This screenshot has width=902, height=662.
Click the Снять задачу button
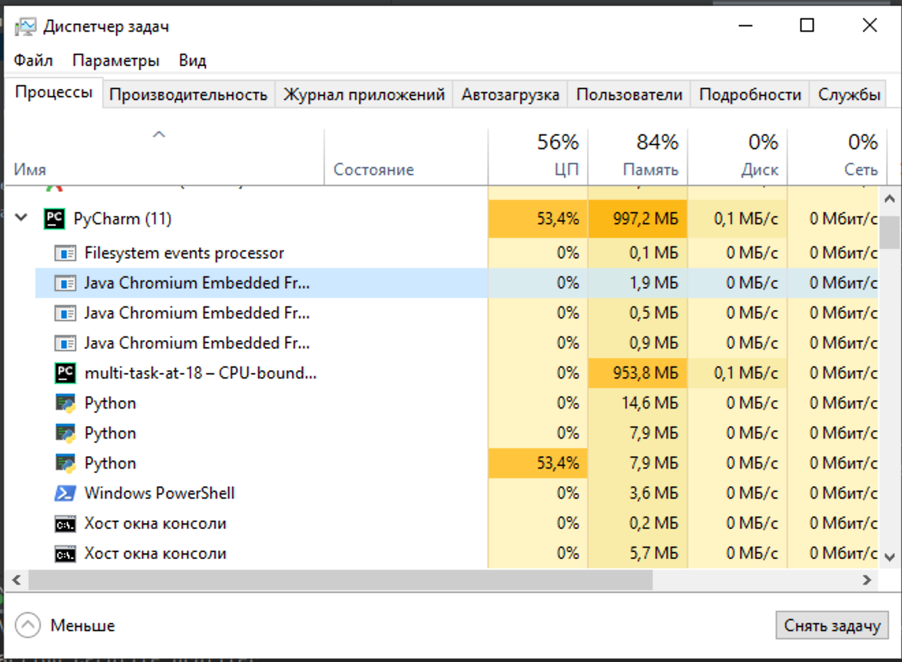point(832,625)
